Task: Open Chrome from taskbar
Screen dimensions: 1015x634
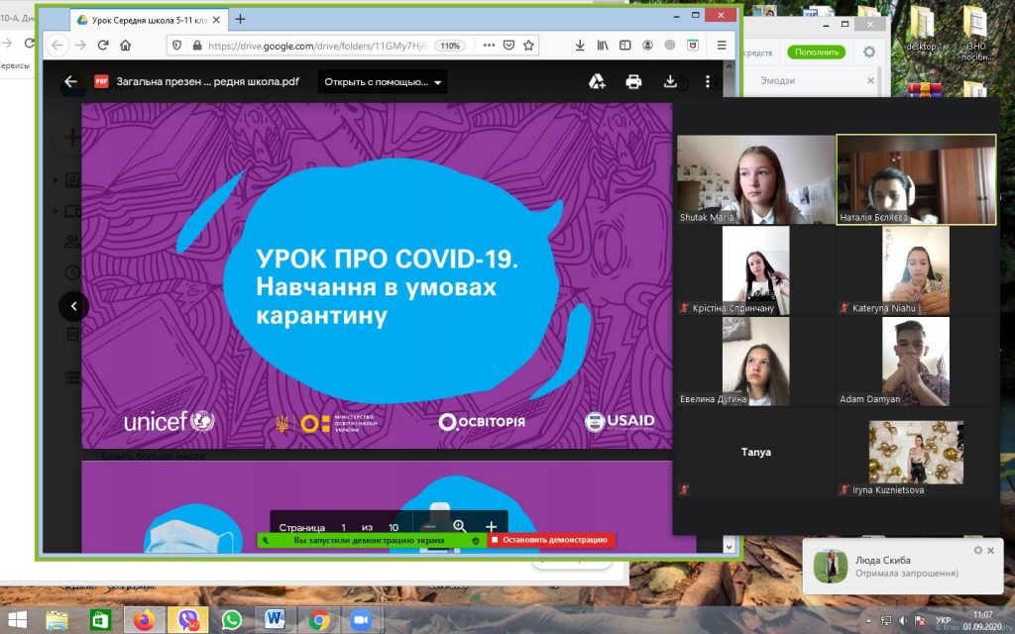Action: pyautogui.click(x=318, y=620)
